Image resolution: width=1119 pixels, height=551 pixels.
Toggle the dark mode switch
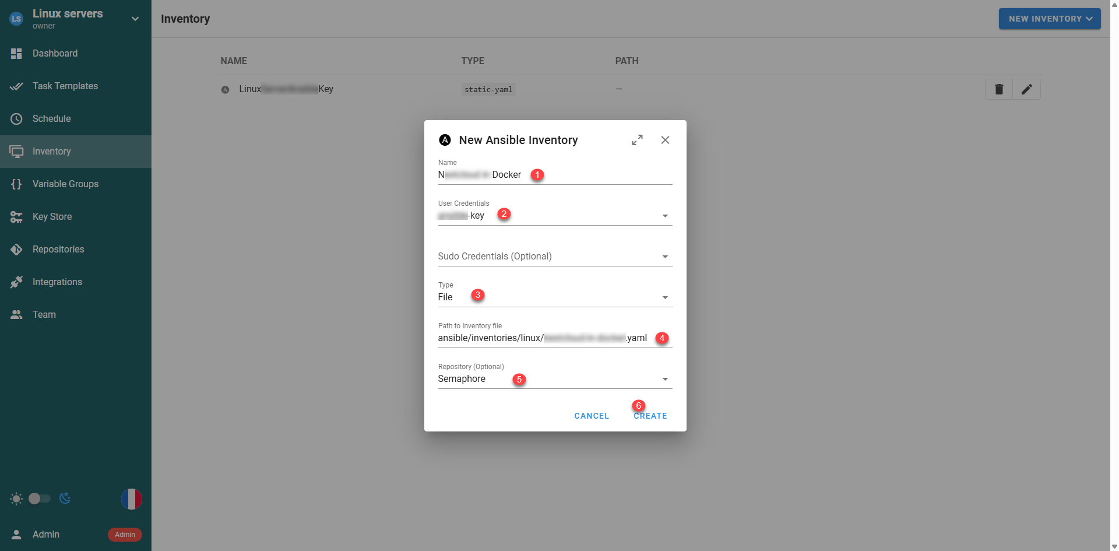pos(40,499)
